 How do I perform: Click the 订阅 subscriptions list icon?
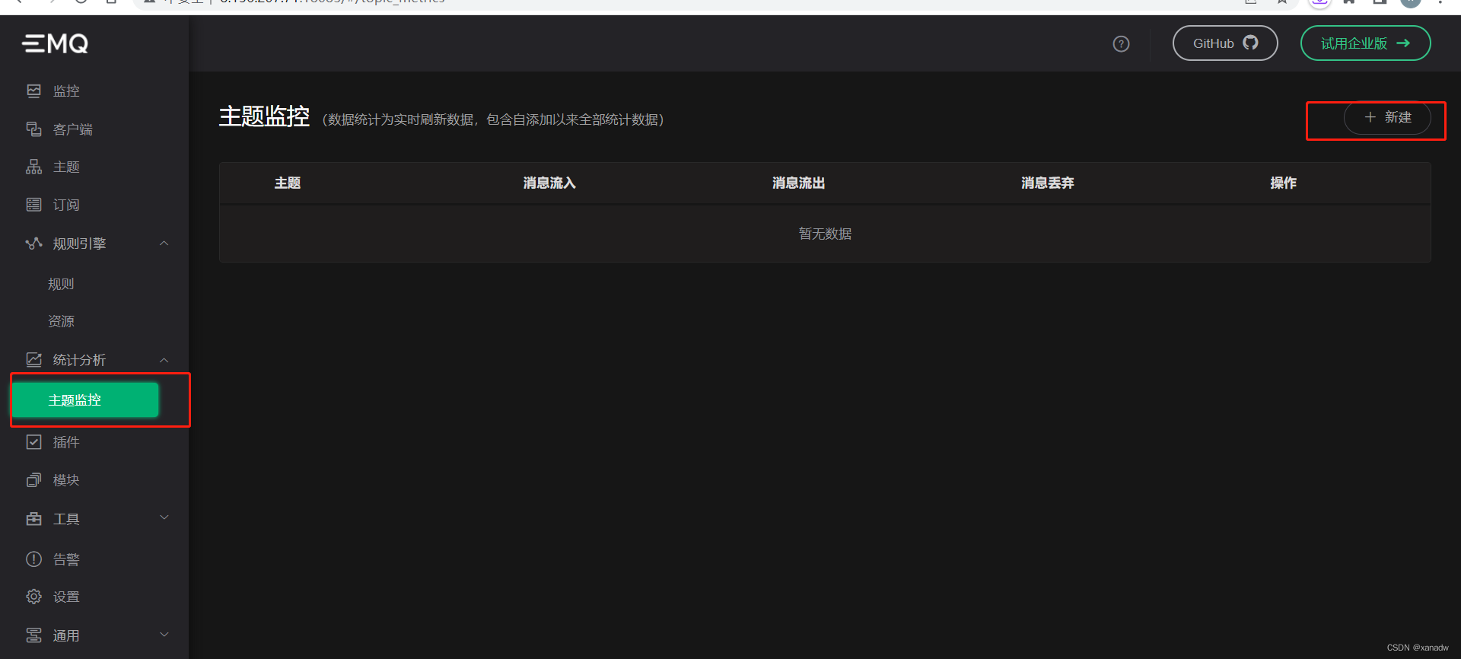33,205
